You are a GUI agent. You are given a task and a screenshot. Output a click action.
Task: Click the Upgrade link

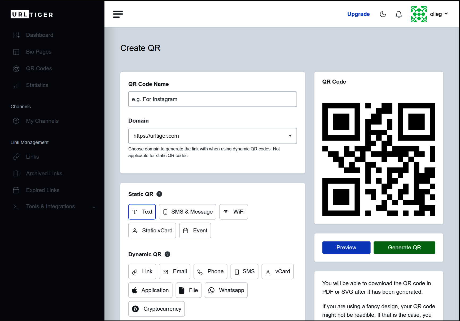pos(358,14)
